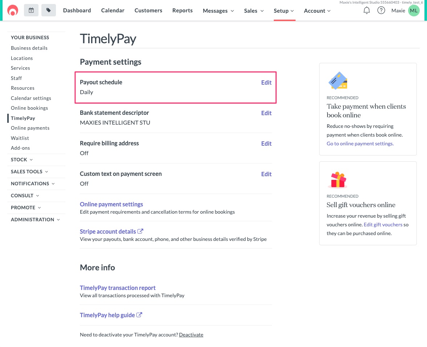Click Edit gift vouchers link
Image resolution: width=427 pixels, height=347 pixels.
point(383,225)
